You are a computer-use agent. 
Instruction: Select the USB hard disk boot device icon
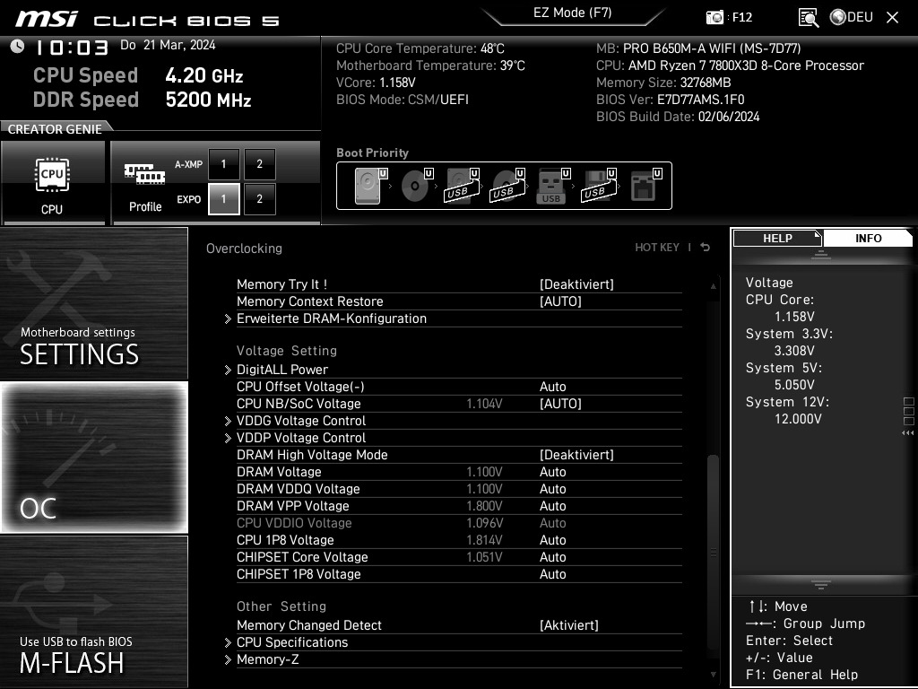click(462, 186)
